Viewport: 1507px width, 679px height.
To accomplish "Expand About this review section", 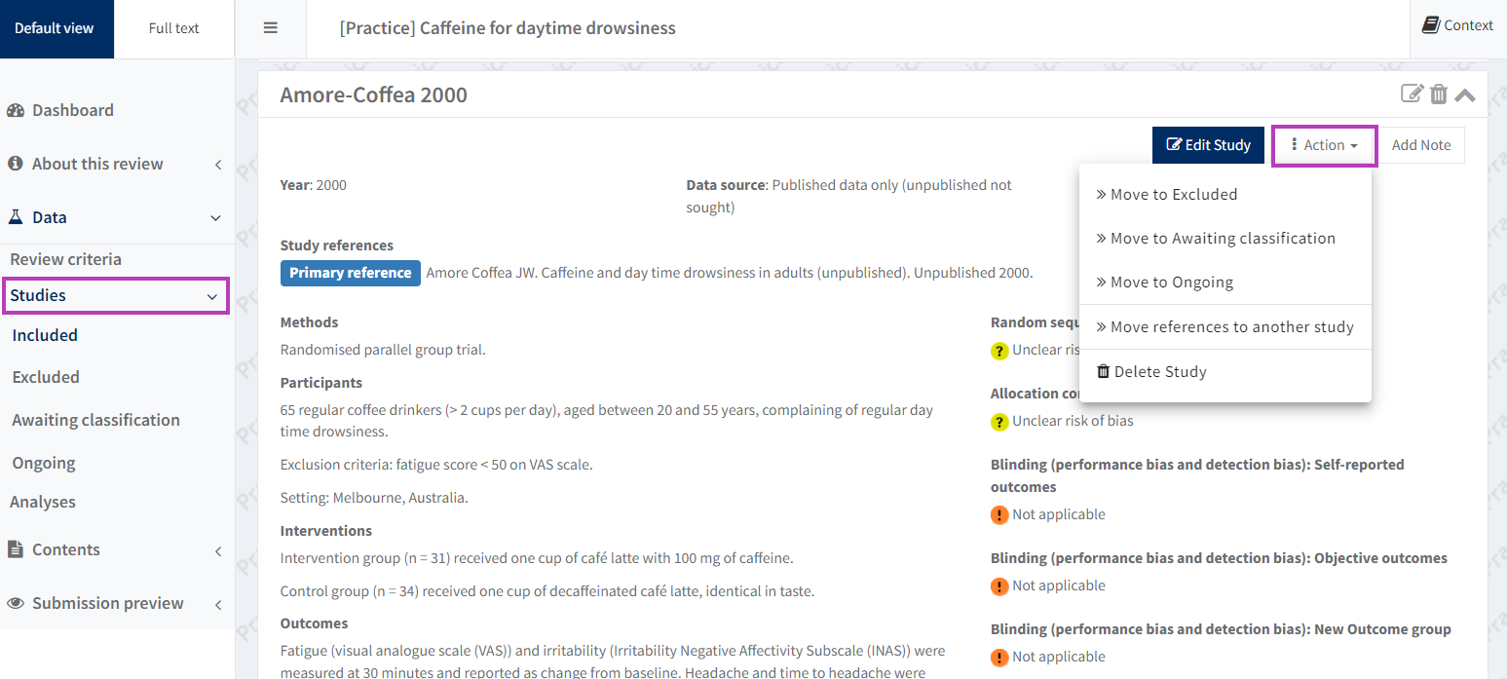I will click(x=217, y=164).
